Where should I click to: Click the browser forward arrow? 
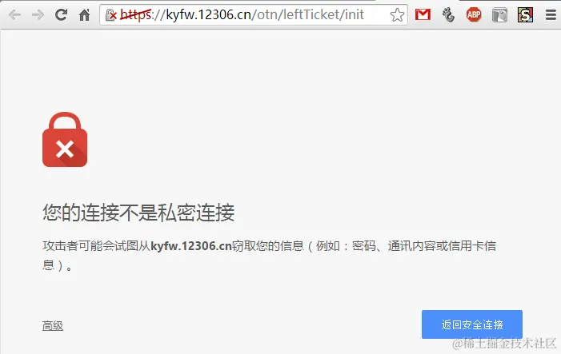click(38, 15)
